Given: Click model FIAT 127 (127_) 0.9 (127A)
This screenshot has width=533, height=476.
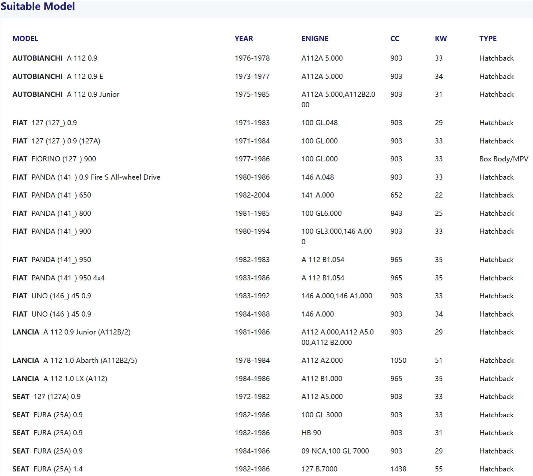Looking at the screenshot, I should tap(56, 141).
